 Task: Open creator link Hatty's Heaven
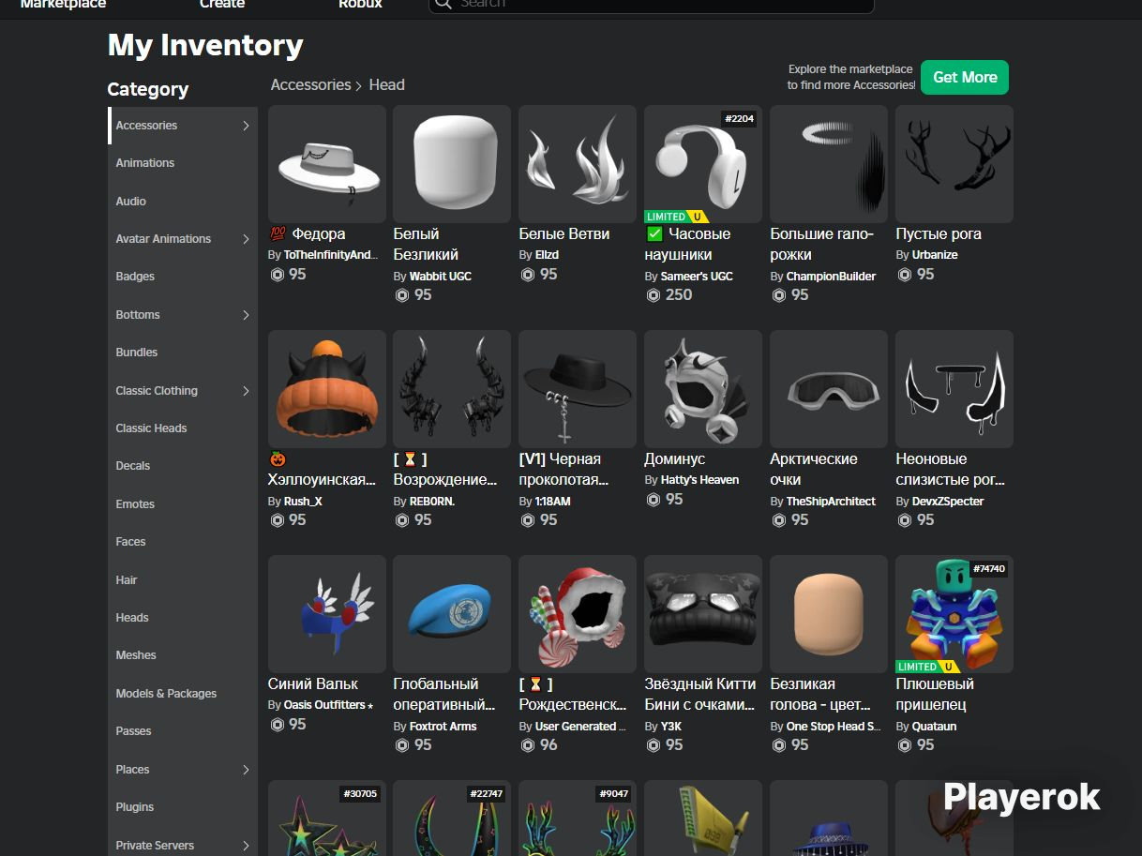[699, 480]
